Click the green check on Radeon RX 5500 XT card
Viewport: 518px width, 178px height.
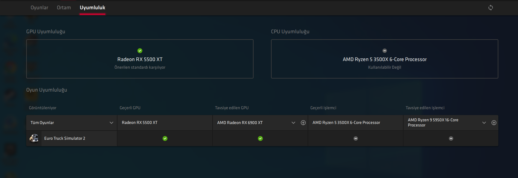point(140,51)
